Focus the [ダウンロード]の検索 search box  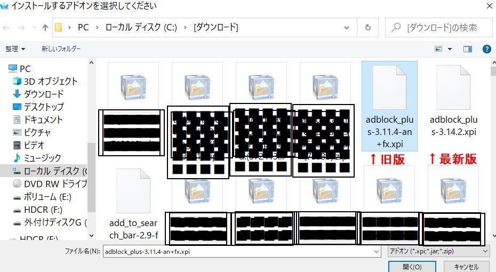[439, 28]
